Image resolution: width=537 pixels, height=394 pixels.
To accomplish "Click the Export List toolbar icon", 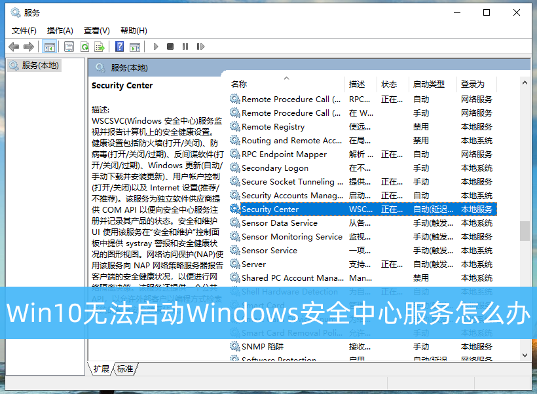I will pos(100,46).
